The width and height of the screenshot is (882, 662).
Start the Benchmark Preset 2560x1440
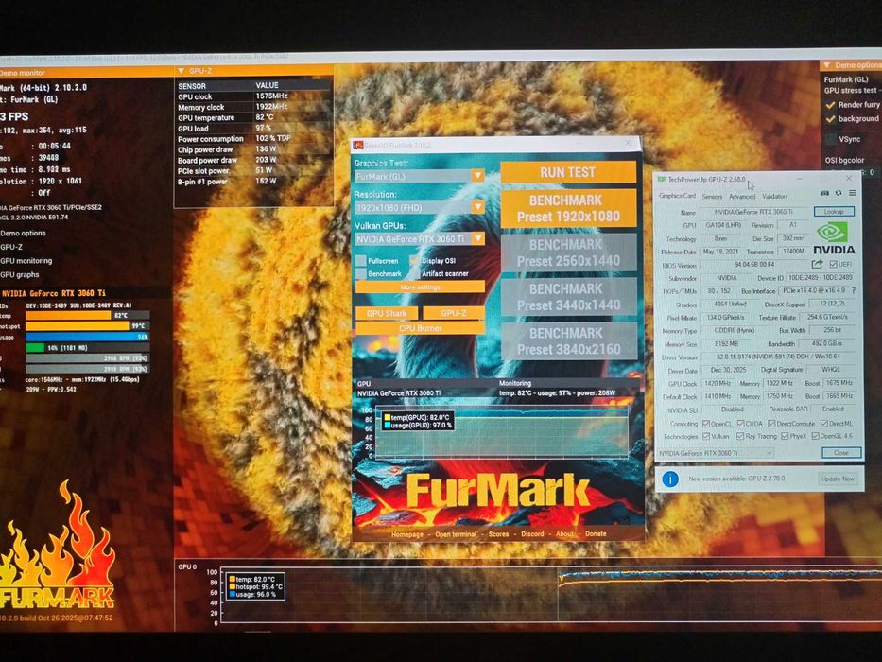568,253
